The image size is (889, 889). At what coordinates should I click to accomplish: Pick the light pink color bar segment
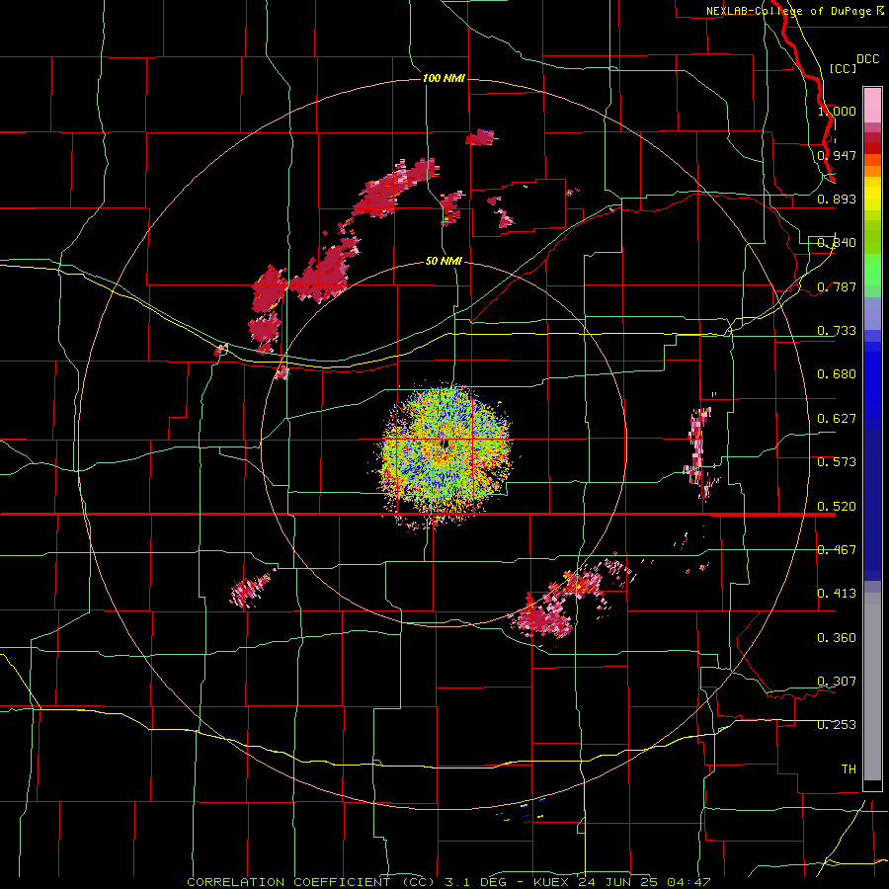[872, 106]
